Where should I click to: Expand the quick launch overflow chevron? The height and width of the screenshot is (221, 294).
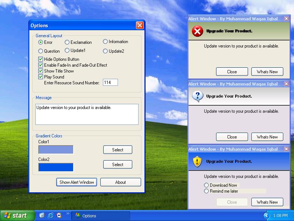point(68,214)
